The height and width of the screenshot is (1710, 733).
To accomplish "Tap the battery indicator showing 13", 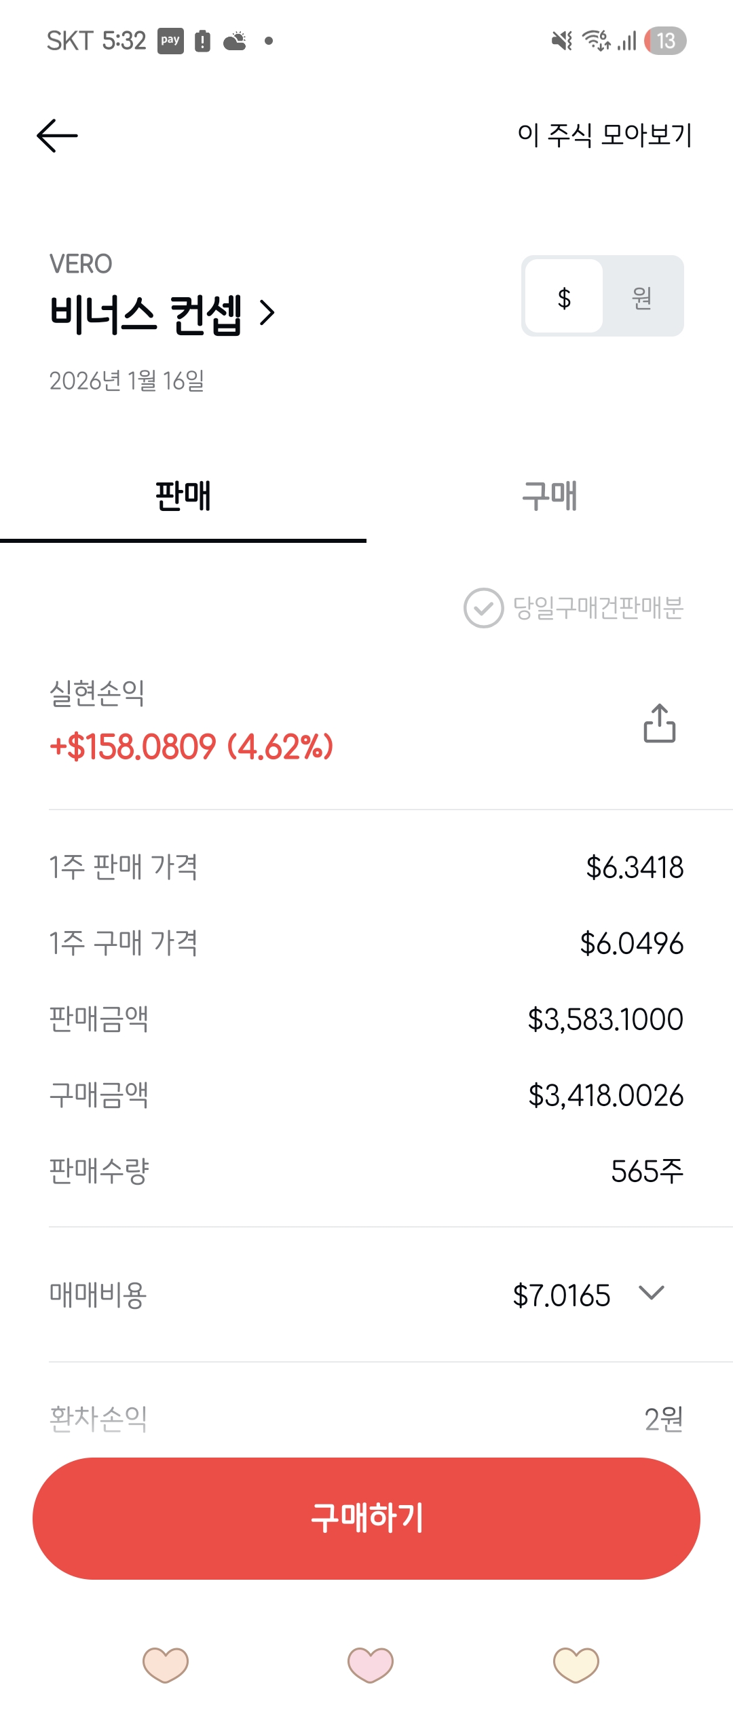I will [x=665, y=41].
